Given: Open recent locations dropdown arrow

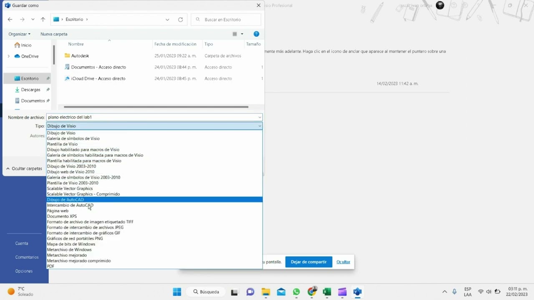Looking at the screenshot, I should coord(33,20).
